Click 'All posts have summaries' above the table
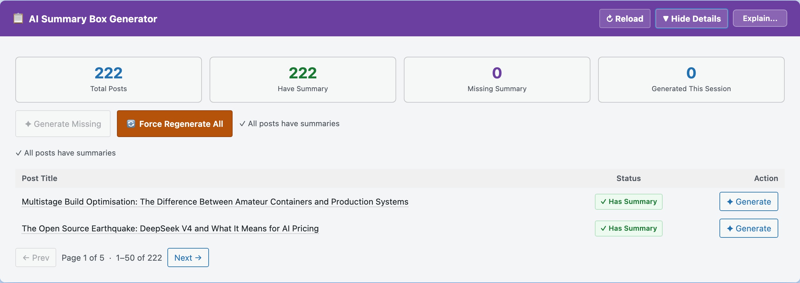800x283 pixels. [x=65, y=153]
